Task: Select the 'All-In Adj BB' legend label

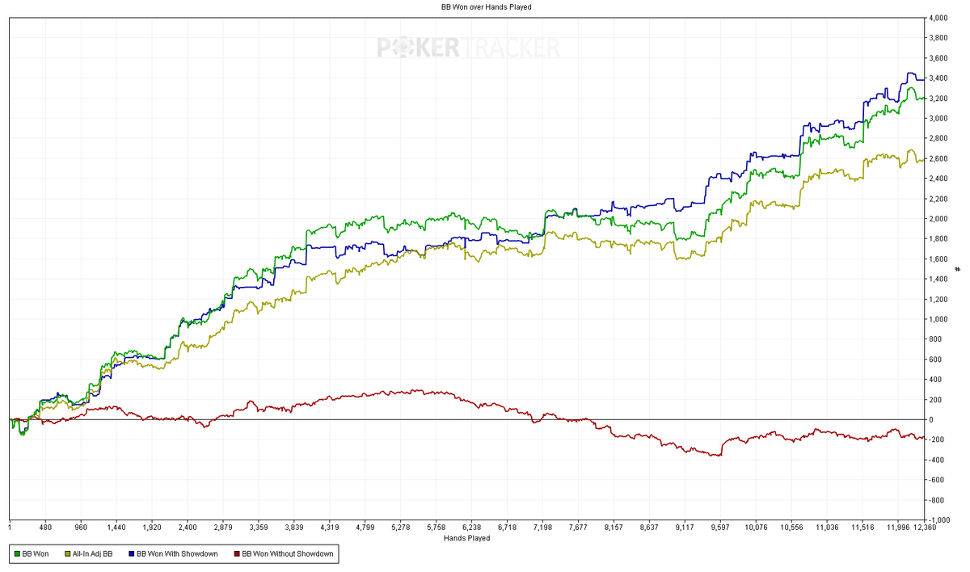Action: 93,554
